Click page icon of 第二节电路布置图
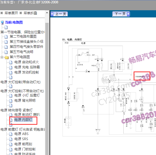The image size is (156, 155). coord(6,37)
